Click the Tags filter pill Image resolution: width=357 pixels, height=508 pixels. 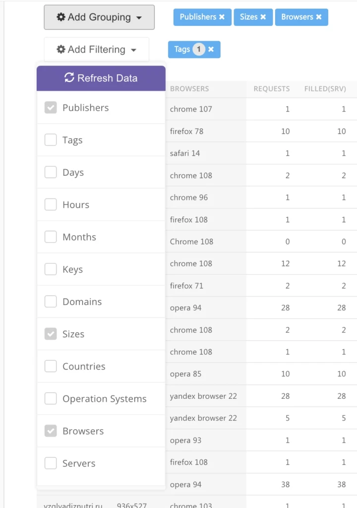click(194, 49)
